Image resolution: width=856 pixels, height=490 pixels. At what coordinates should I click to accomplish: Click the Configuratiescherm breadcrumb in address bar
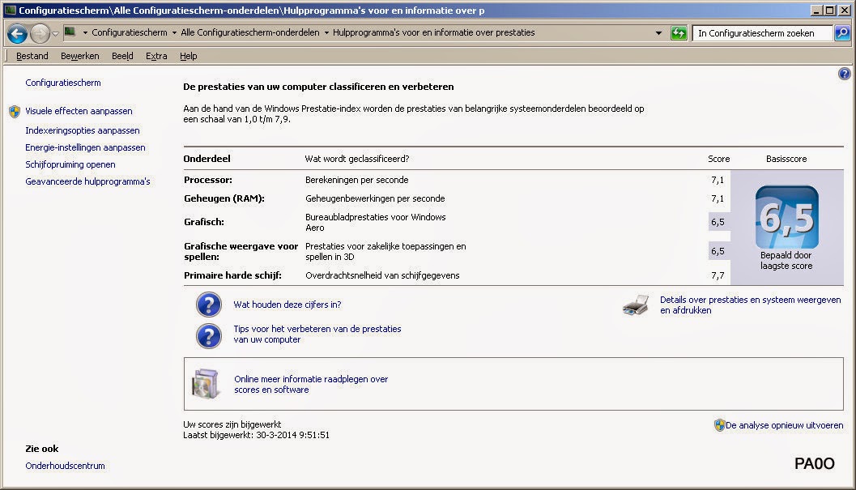[x=130, y=32]
